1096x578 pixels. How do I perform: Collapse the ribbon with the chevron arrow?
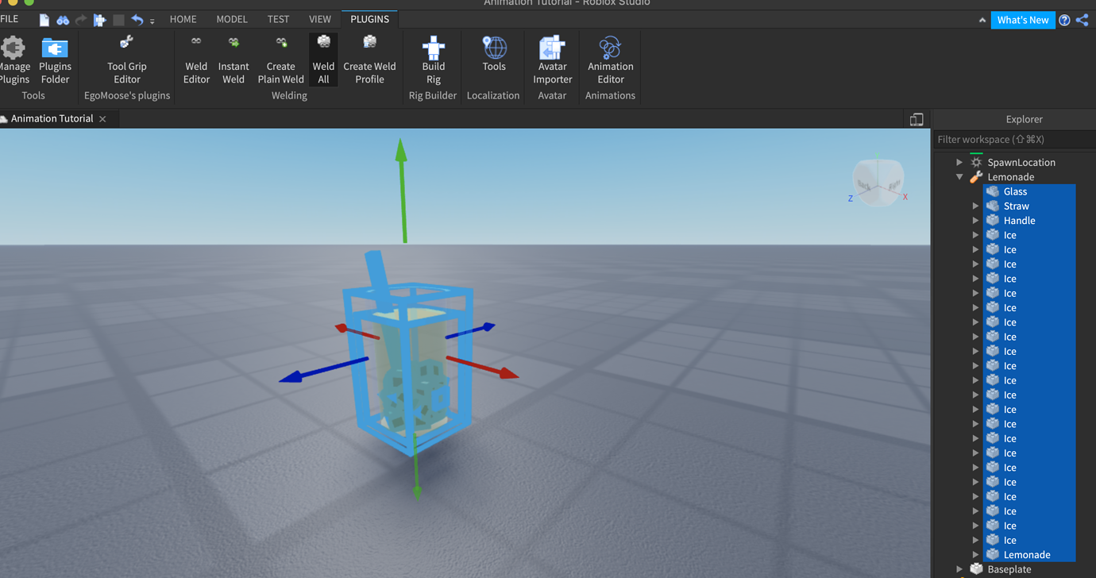click(x=982, y=19)
